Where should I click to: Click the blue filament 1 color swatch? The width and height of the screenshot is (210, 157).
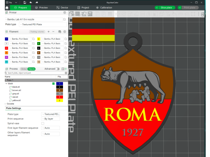coord(7,39)
